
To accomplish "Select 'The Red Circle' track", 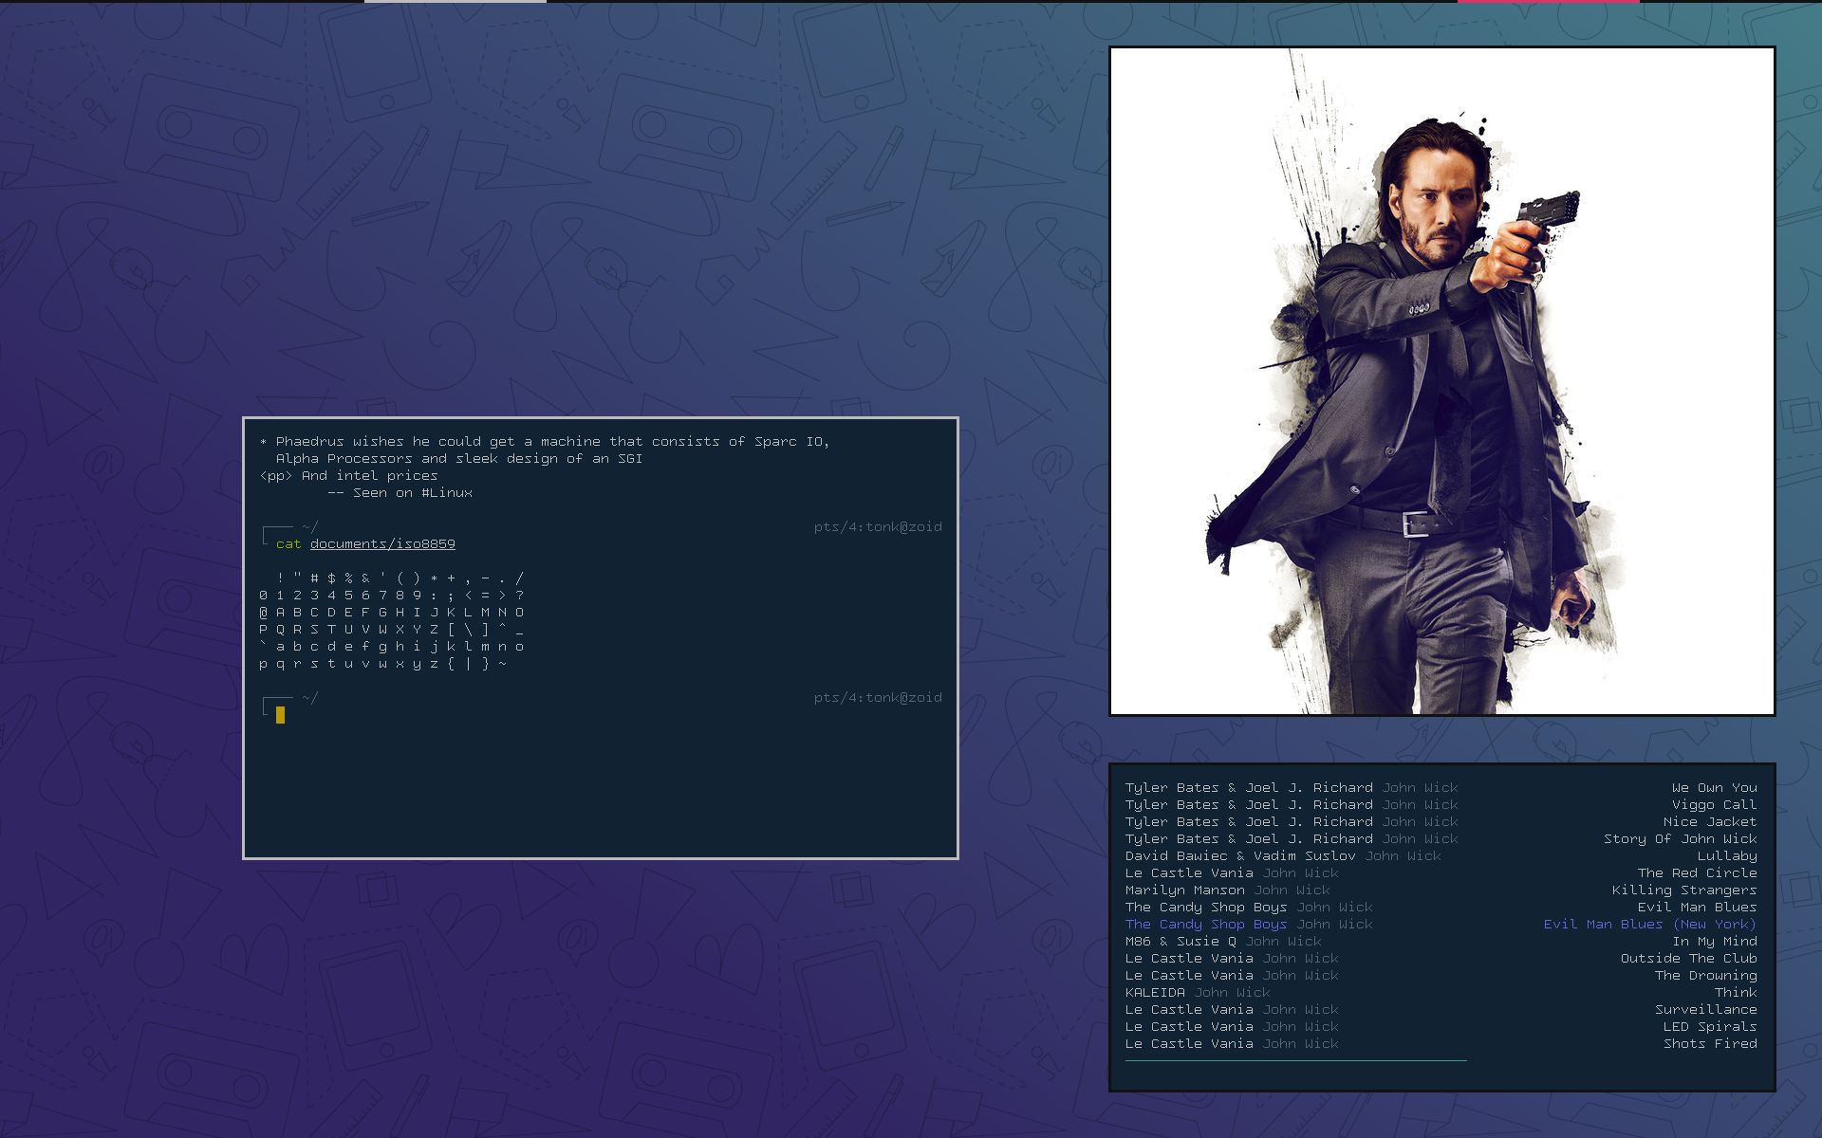I will [x=1441, y=872].
